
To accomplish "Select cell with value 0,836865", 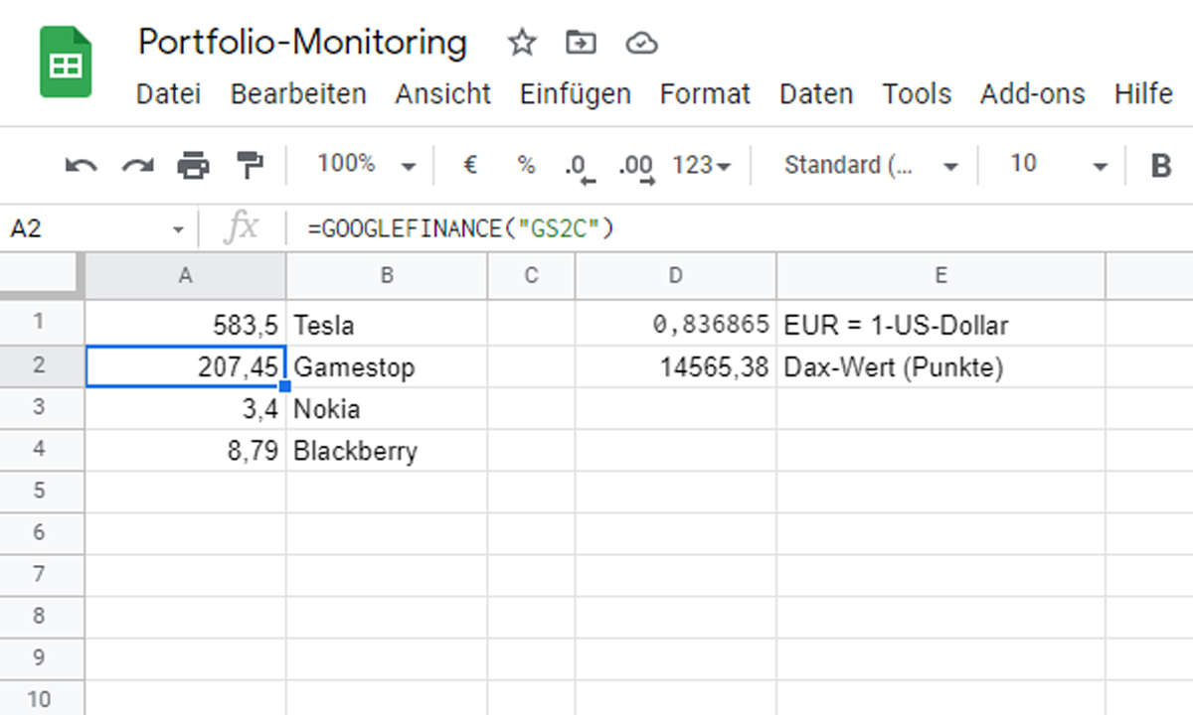I will click(676, 324).
